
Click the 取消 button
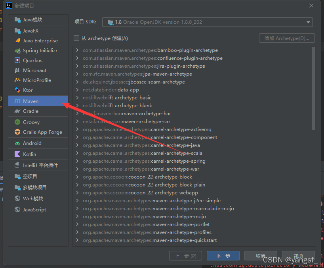point(261,256)
